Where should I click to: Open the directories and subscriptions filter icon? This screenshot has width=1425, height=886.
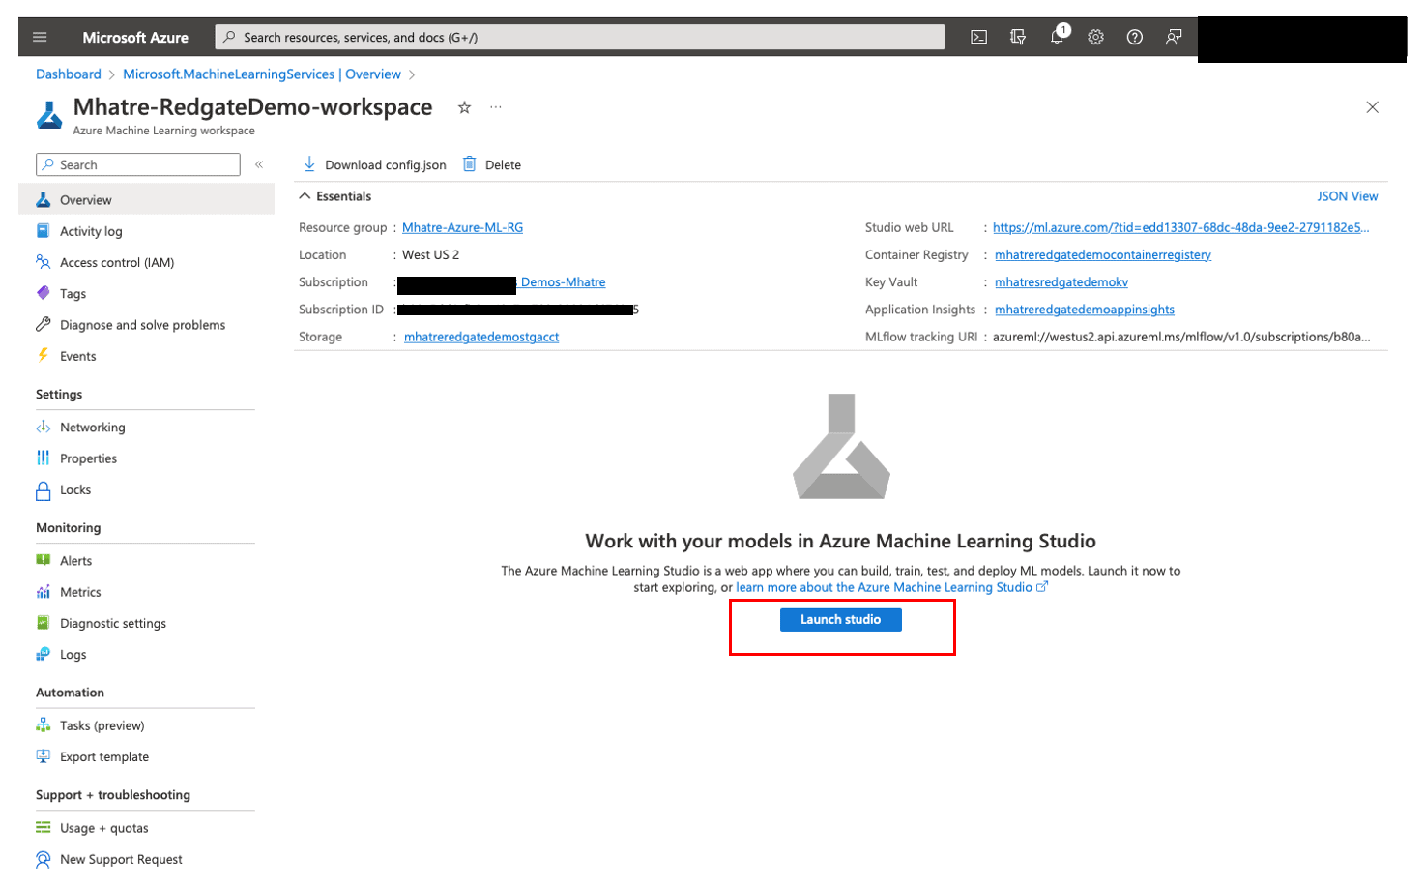1018,37
